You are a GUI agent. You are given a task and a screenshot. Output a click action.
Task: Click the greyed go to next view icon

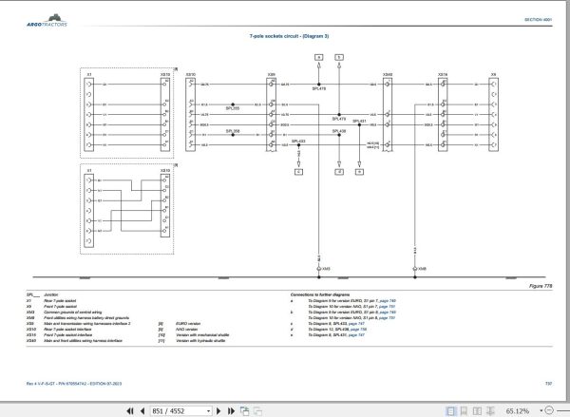tap(257, 410)
